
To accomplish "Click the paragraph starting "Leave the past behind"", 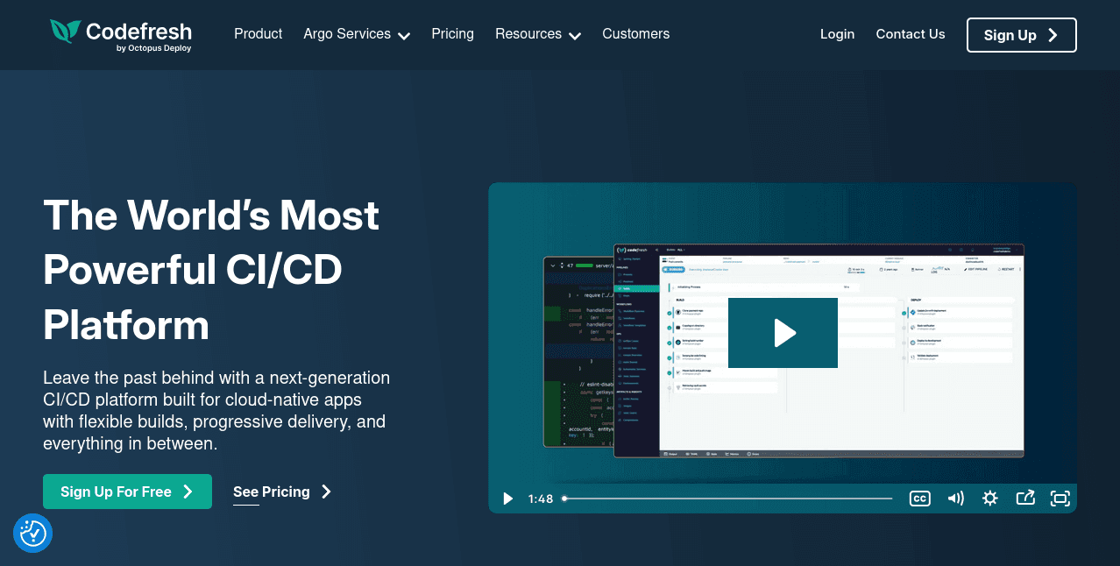I will 216,411.
